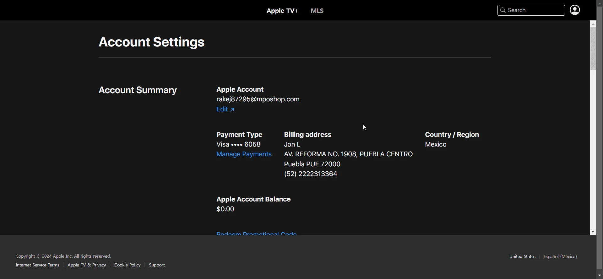Open Apple TV & Privacy link

coord(87,265)
